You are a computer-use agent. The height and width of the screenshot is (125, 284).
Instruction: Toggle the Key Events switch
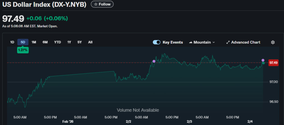(156, 42)
